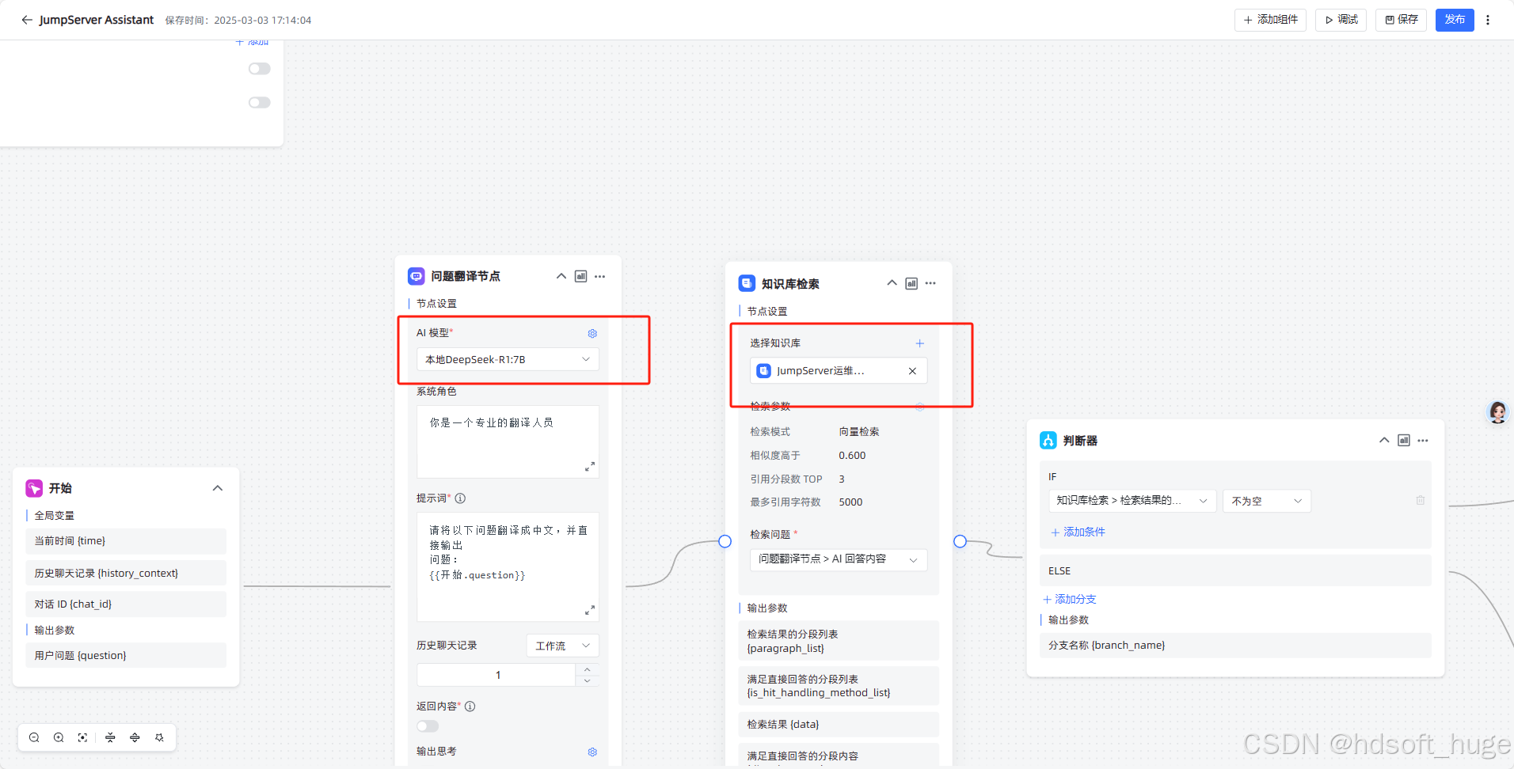
Task: Open the 历史聊天记录 工作流 dropdown
Action: [562, 646]
